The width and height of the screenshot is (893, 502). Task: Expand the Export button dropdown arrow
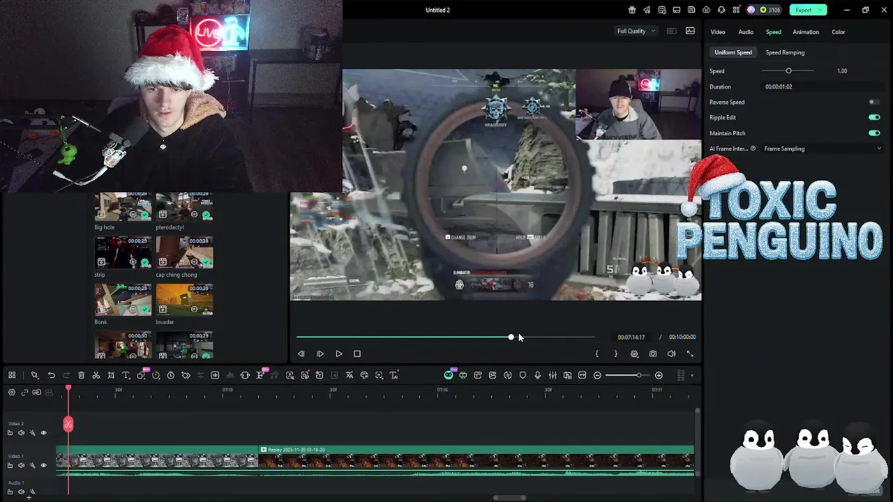point(820,10)
